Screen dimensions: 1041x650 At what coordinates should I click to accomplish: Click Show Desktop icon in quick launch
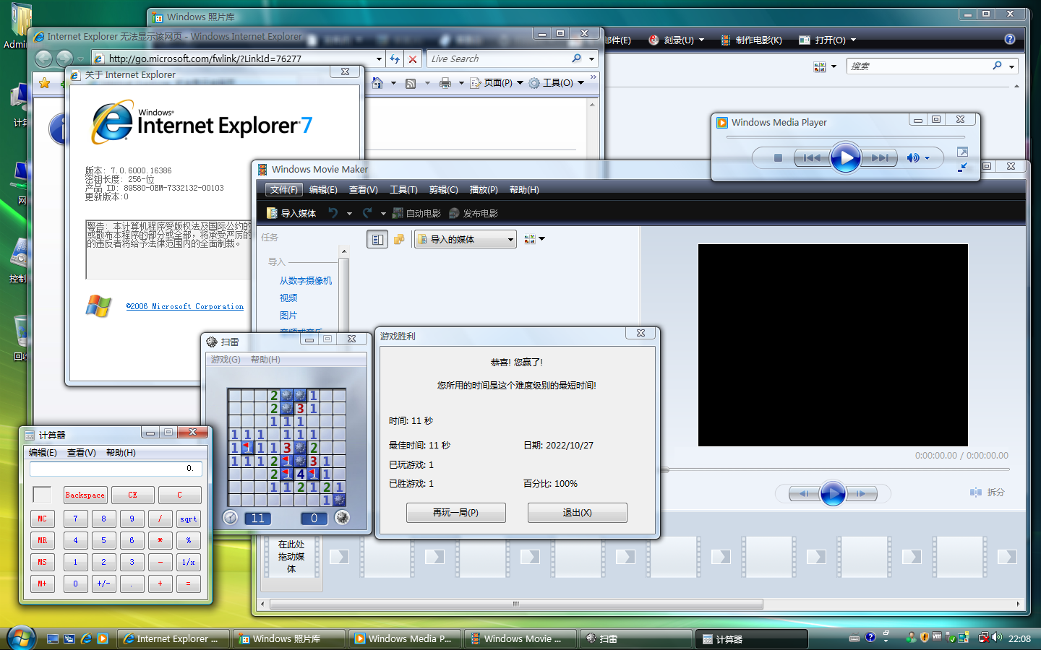(53, 638)
